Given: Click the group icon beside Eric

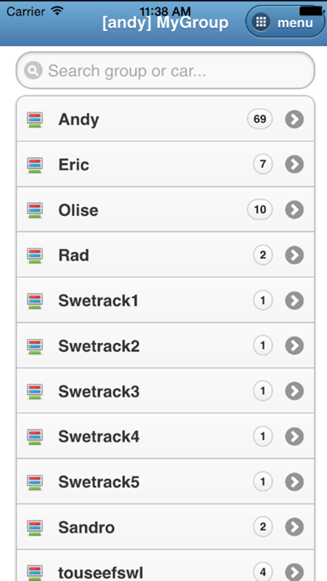Looking at the screenshot, I should pos(35,165).
